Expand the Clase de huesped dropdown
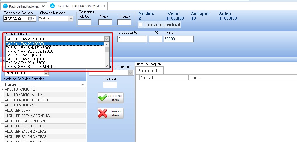 (x=71, y=18)
